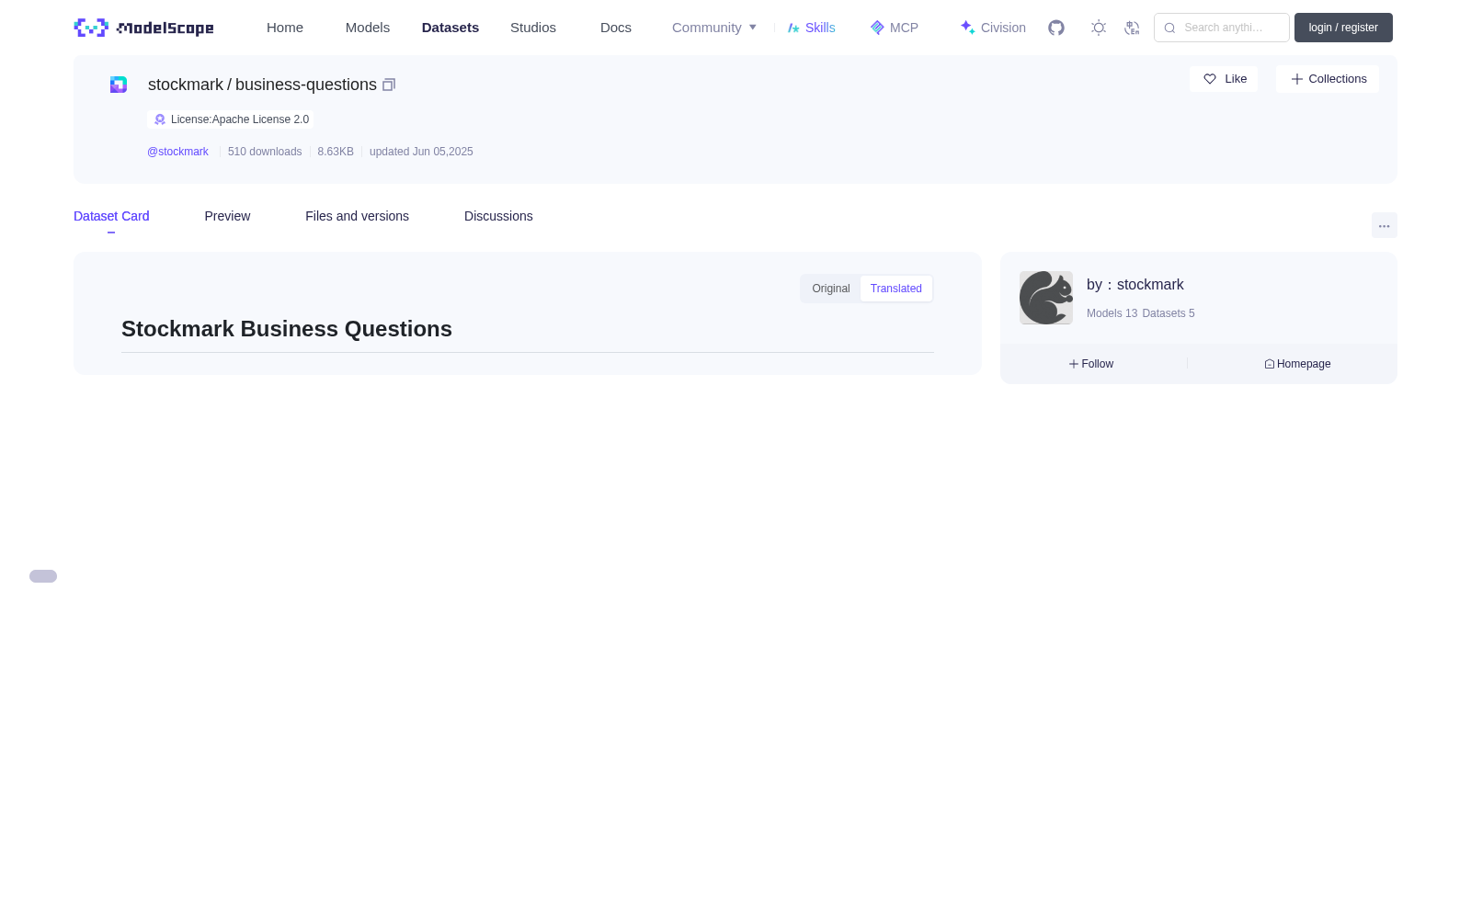Click the 8.63KB size text
Viewport: 1471px width, 919px height.
click(x=336, y=152)
